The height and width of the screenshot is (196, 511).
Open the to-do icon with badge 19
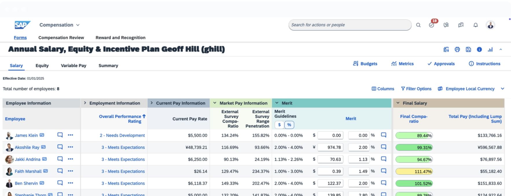[431, 25]
